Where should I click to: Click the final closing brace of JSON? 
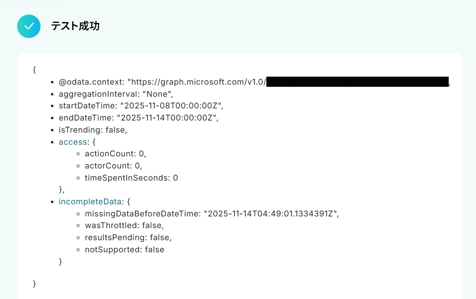(x=34, y=284)
